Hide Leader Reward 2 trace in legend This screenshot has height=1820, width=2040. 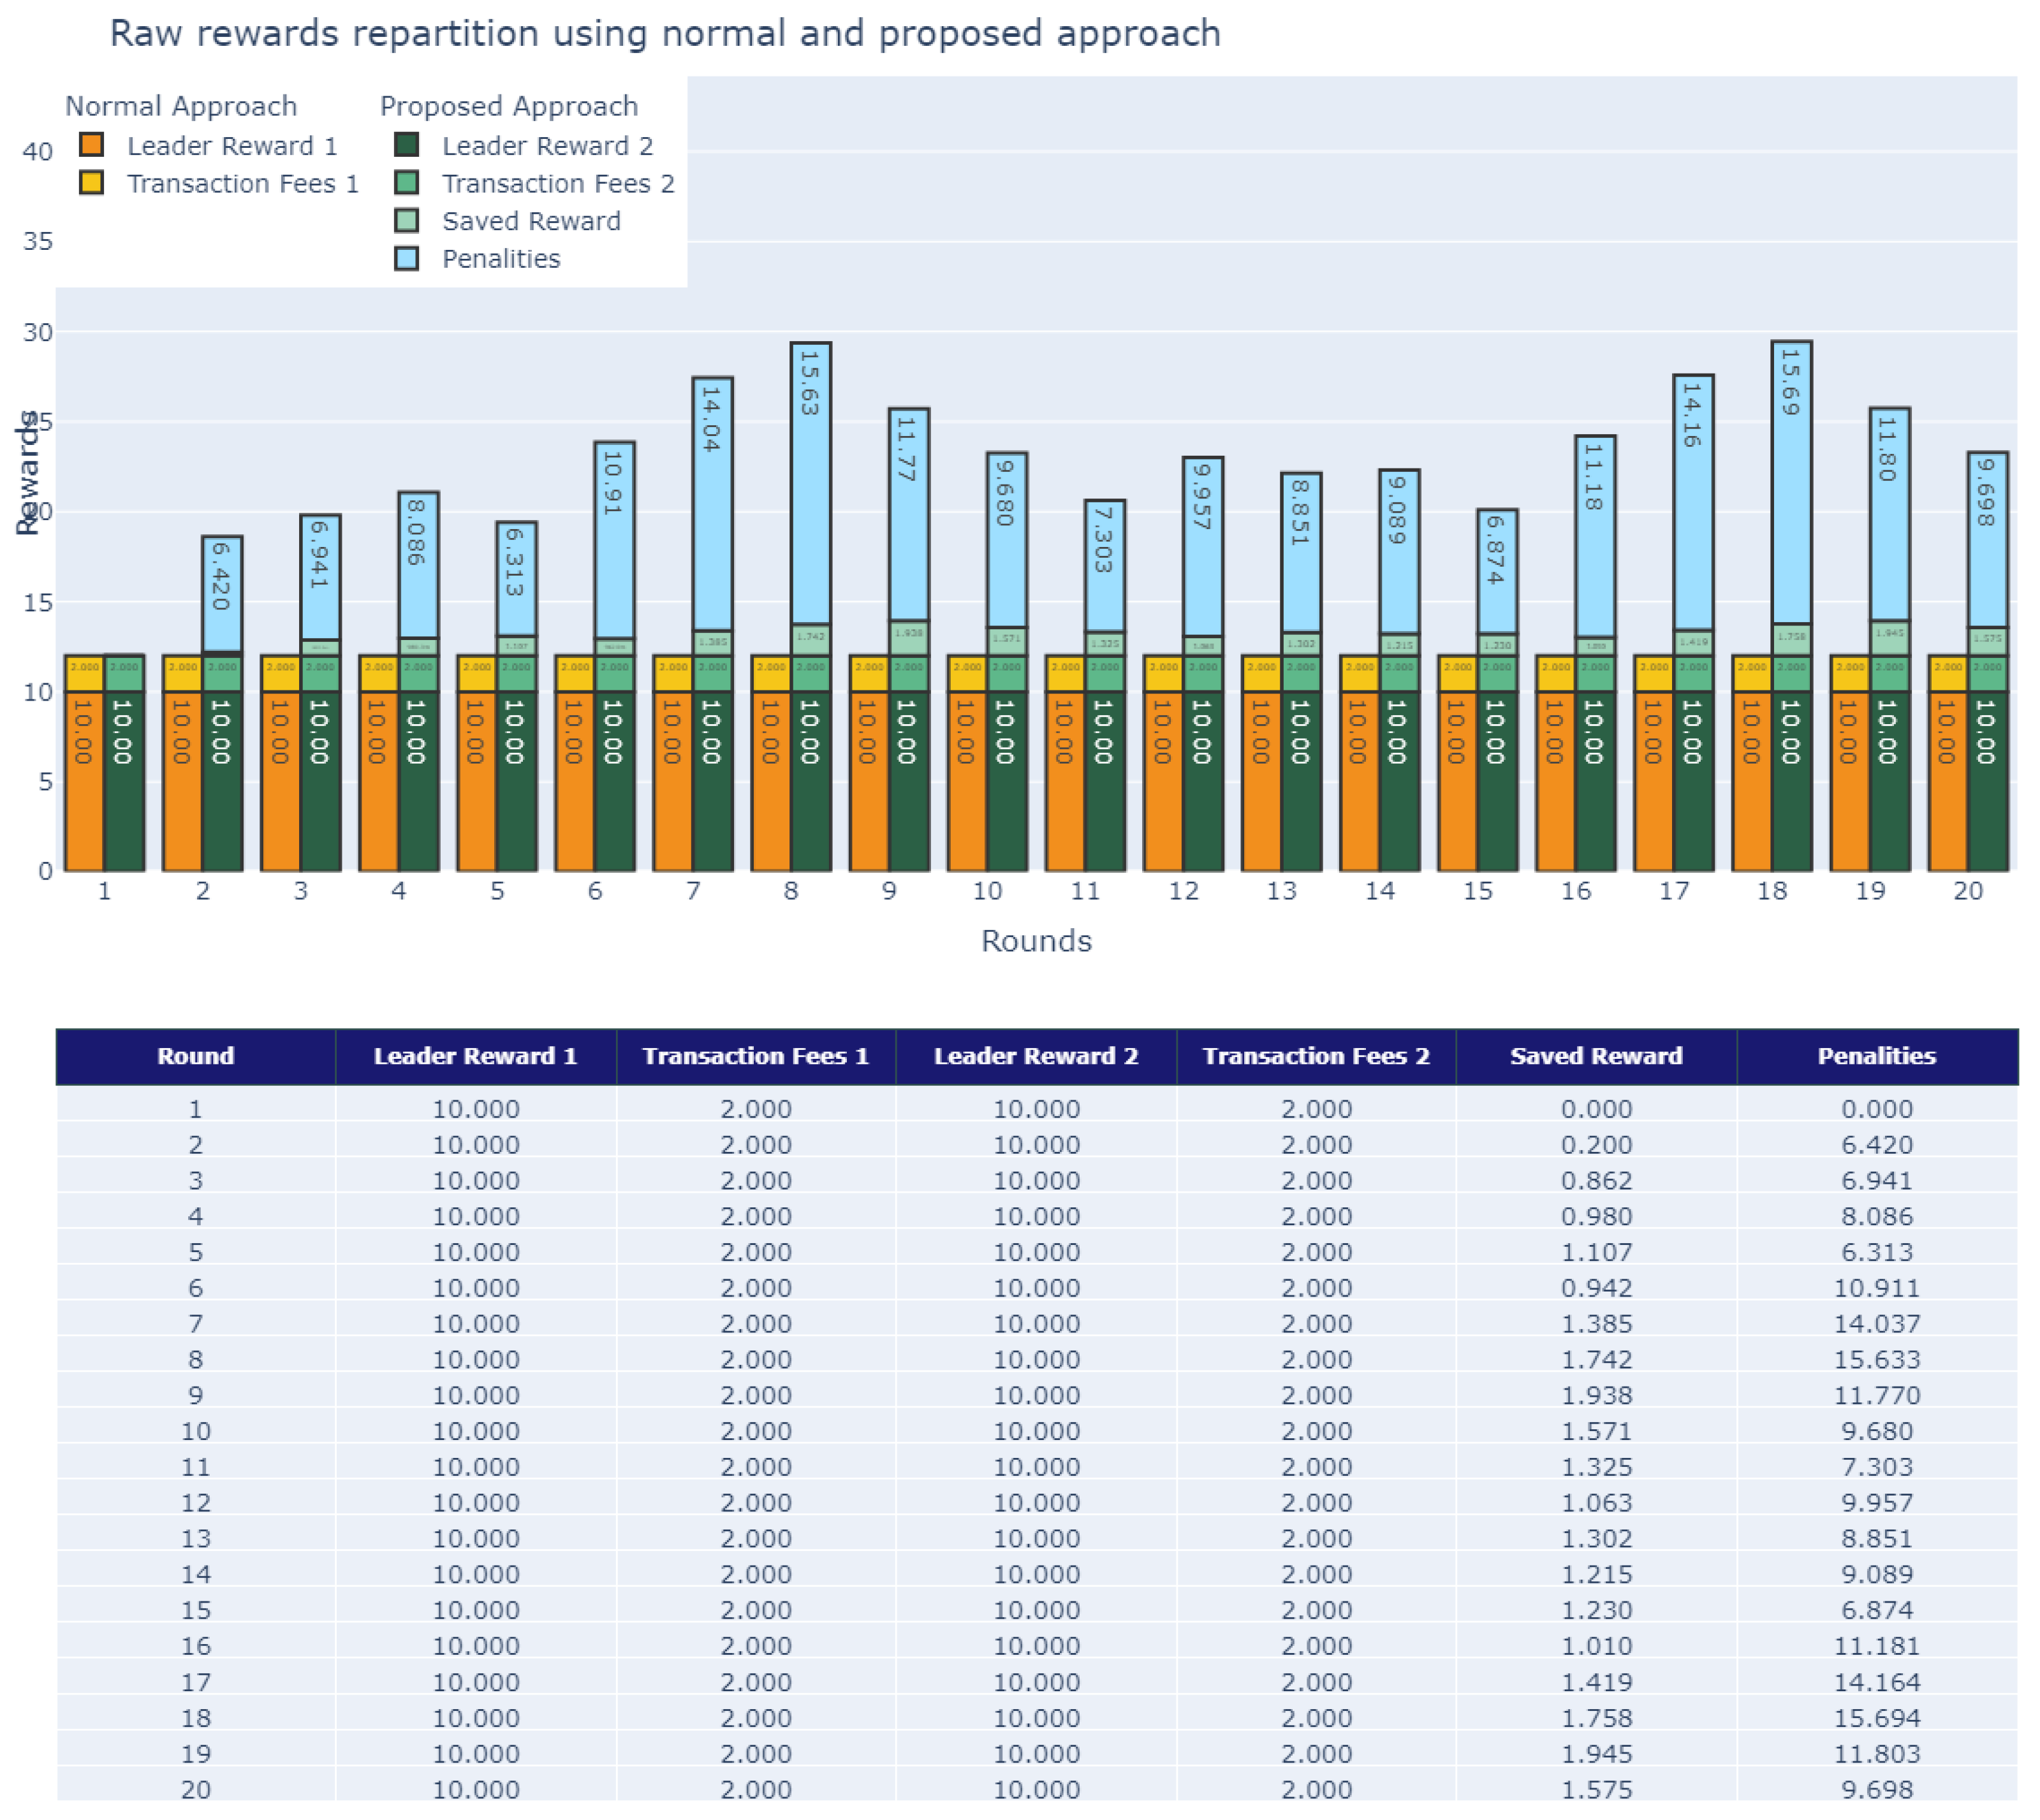[547, 146]
